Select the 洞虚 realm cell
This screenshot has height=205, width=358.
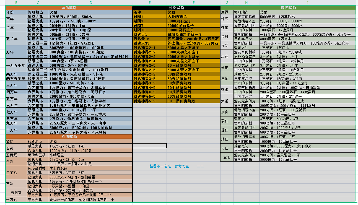[227, 90]
